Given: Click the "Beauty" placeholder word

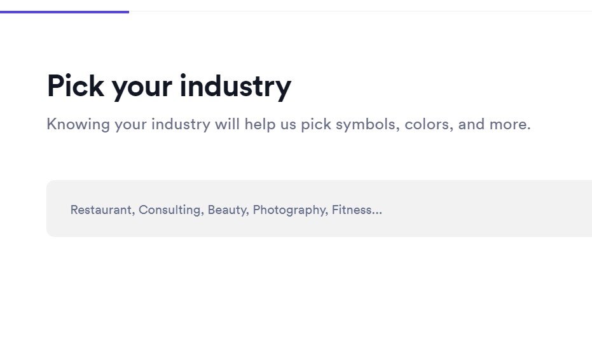Looking at the screenshot, I should click(227, 210).
